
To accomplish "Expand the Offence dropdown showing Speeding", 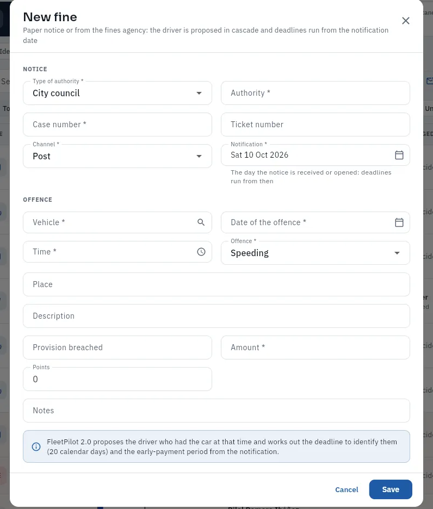I will pos(315,253).
